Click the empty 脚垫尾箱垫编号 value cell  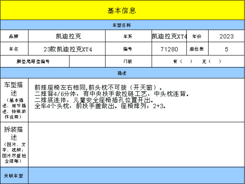coord(88,61)
